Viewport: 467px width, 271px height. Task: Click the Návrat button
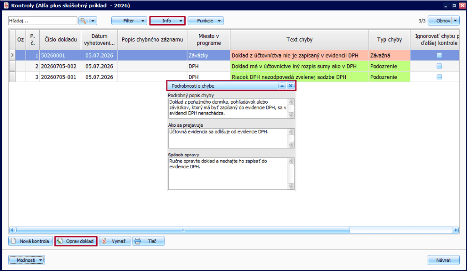tap(443, 261)
